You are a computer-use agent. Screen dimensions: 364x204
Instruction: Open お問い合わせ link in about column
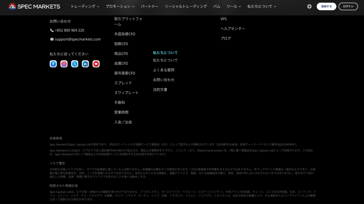click(x=164, y=80)
